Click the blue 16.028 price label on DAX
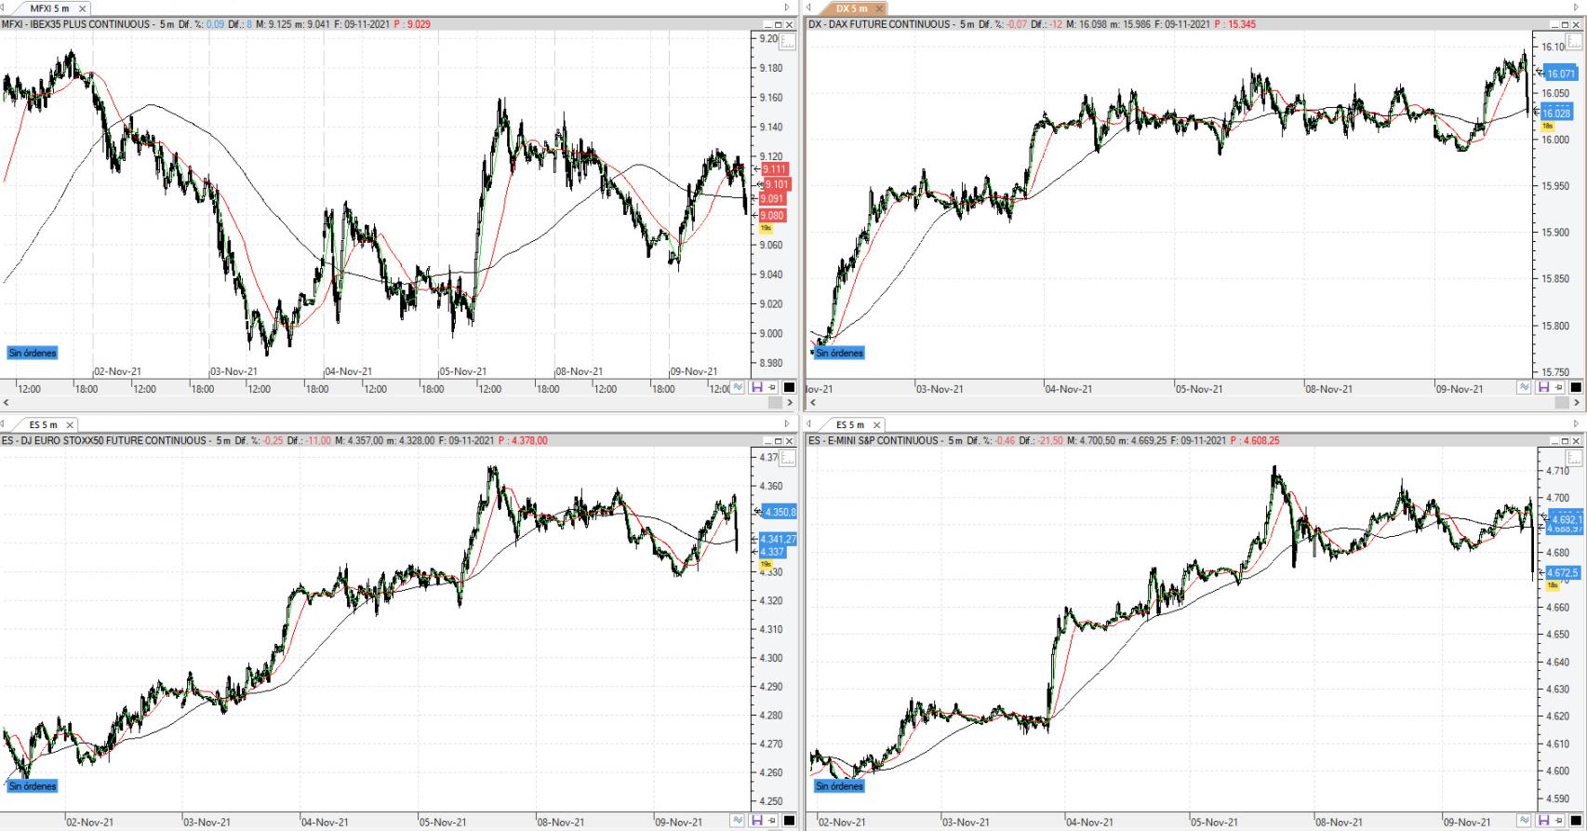Screen dimensions: 1587x831 coord(1556,114)
